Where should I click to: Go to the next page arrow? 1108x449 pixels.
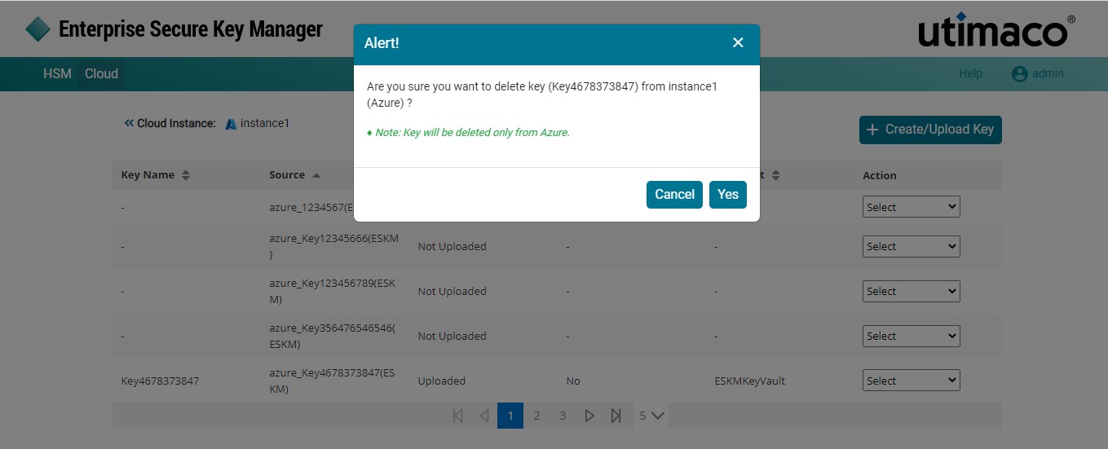pyautogui.click(x=589, y=416)
